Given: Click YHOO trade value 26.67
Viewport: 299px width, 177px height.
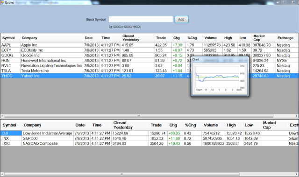Looking at the screenshot, I should coord(163,76).
